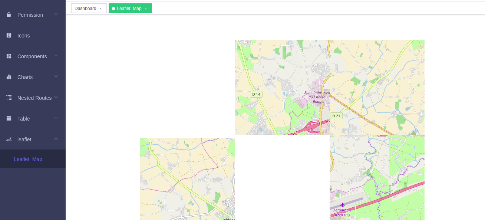
Task: Click the airplane marker near Aérodrome d'Ancenis
Action: (343, 205)
